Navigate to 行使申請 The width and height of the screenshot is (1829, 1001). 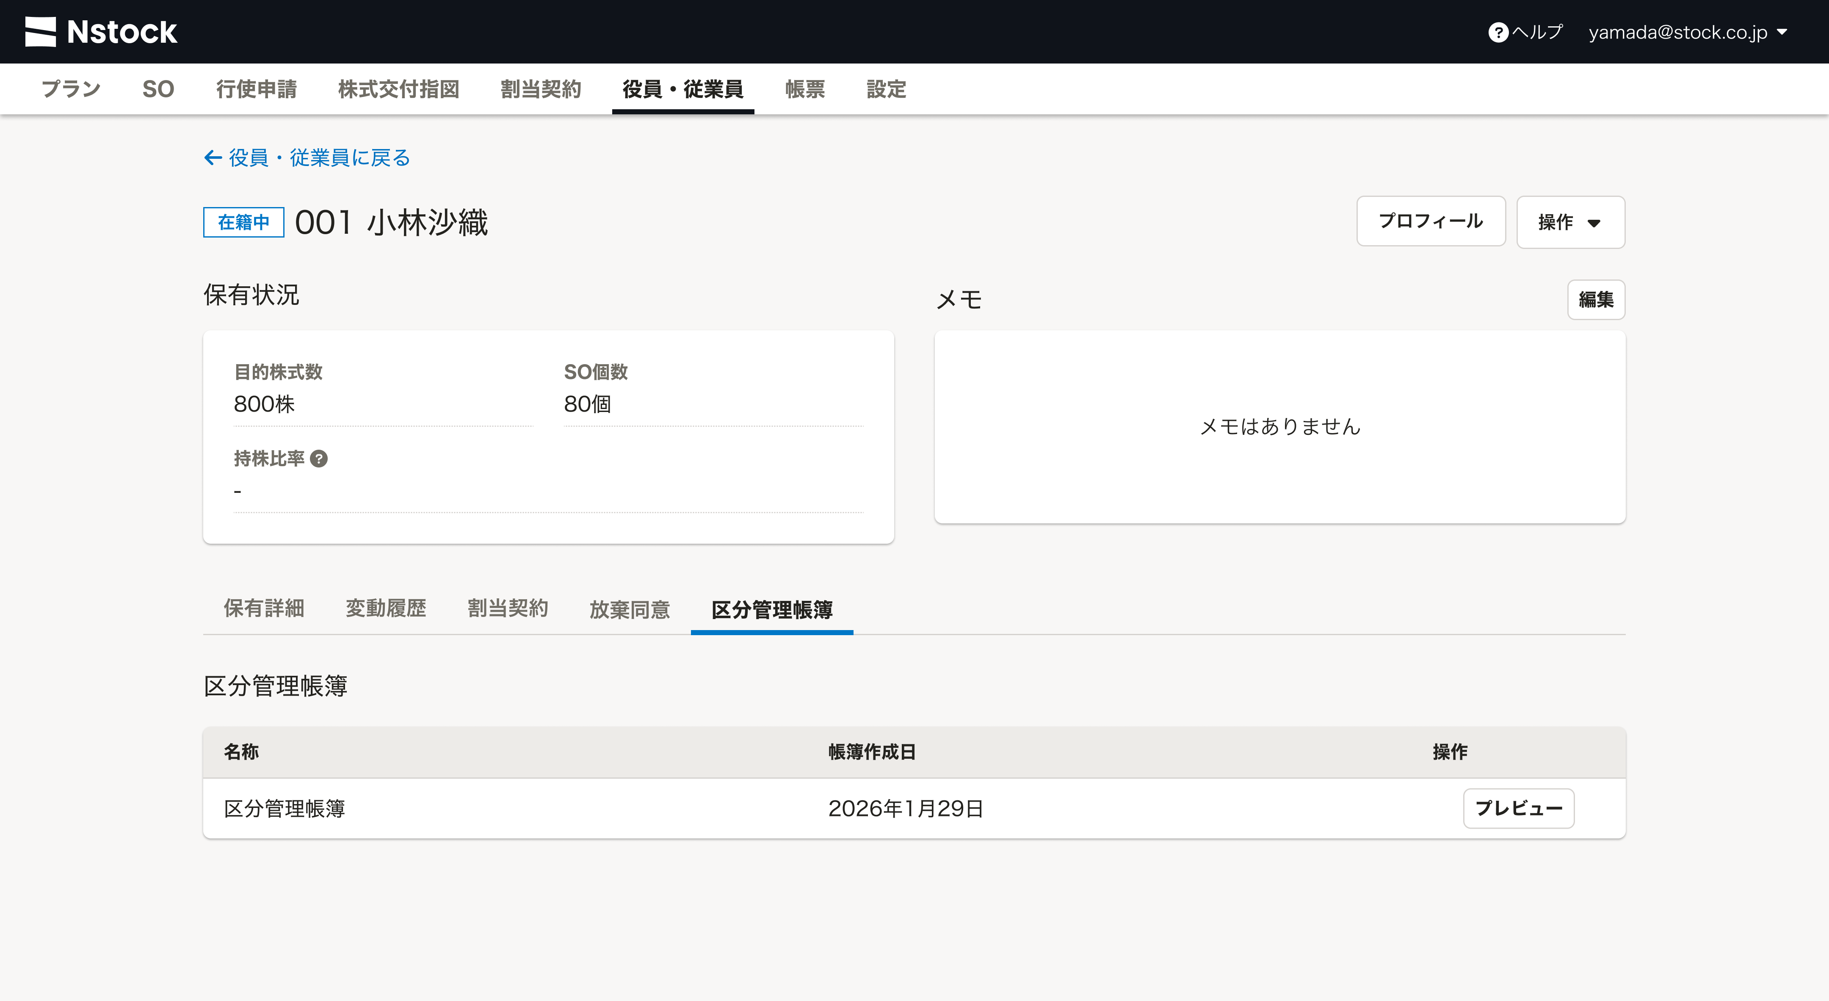coord(256,89)
